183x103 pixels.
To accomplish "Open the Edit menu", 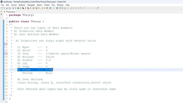I will tap(7, 5).
